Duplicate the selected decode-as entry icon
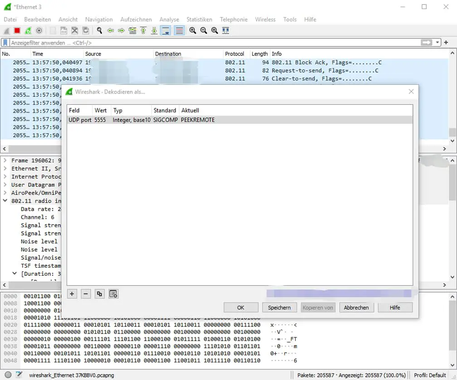This screenshot has height=380, width=457. [x=99, y=294]
